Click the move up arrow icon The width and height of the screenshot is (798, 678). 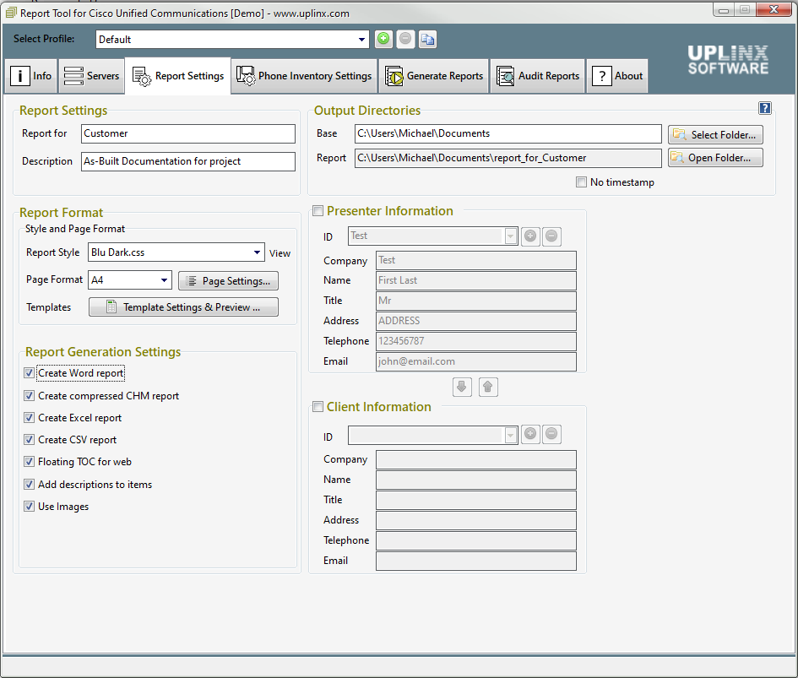tap(488, 387)
